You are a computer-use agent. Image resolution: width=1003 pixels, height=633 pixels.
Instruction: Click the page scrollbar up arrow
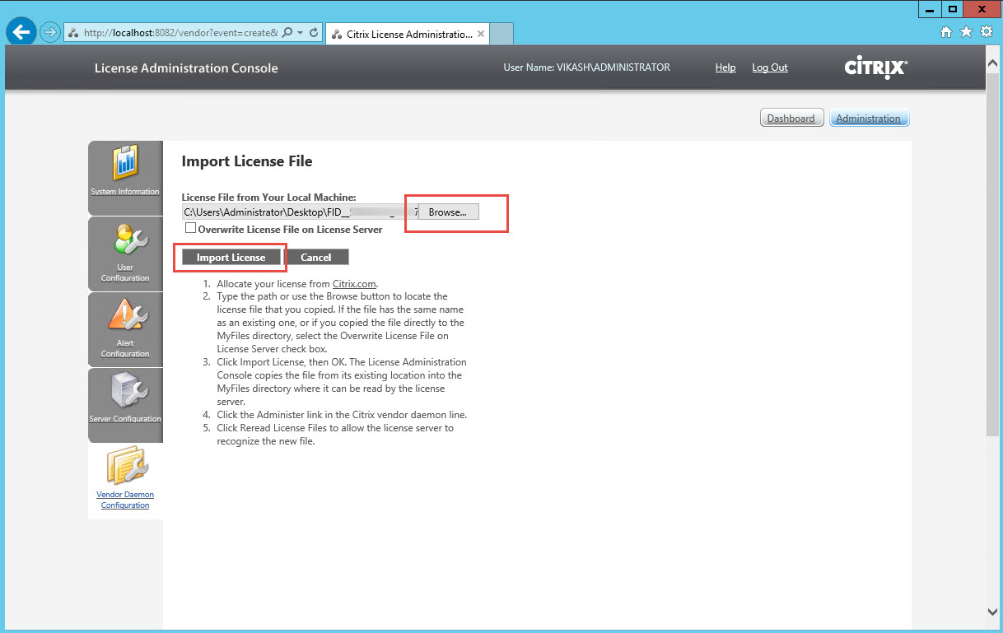pyautogui.click(x=993, y=61)
